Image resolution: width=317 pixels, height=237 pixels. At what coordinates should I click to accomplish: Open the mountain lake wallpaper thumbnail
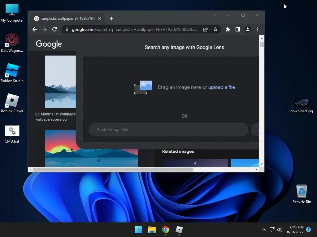60,81
